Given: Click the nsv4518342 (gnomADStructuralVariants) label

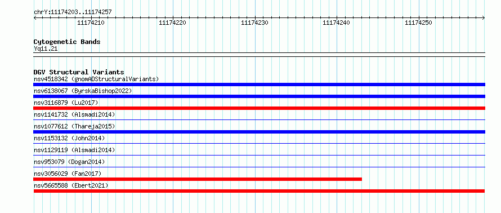Looking at the screenshot, I should click(96, 79).
